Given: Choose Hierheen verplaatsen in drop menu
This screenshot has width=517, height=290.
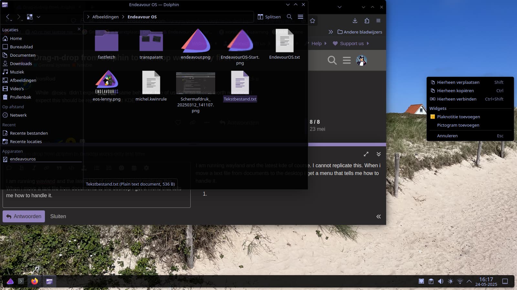Looking at the screenshot, I should pos(470,82).
